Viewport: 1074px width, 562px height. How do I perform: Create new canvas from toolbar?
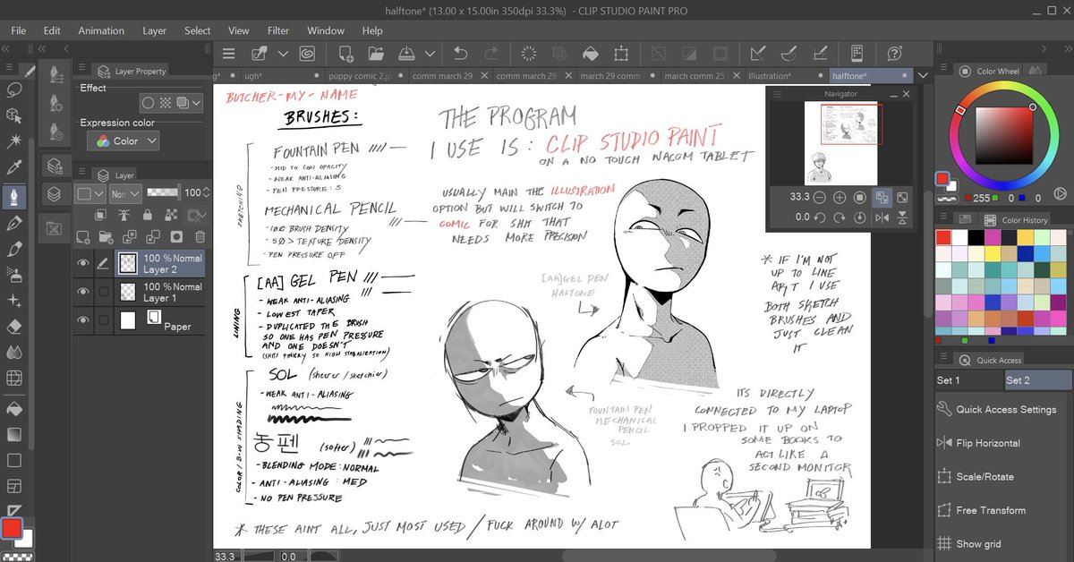click(x=345, y=53)
